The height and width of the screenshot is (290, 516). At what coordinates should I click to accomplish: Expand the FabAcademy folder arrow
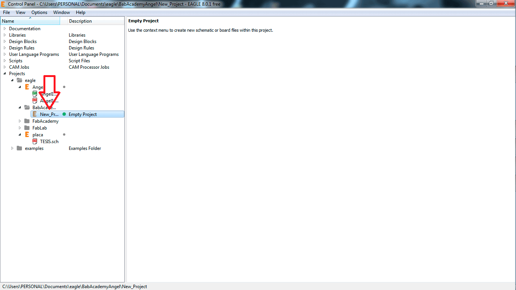pos(20,121)
